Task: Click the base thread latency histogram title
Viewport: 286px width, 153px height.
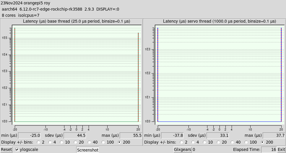Action: coord(77,21)
